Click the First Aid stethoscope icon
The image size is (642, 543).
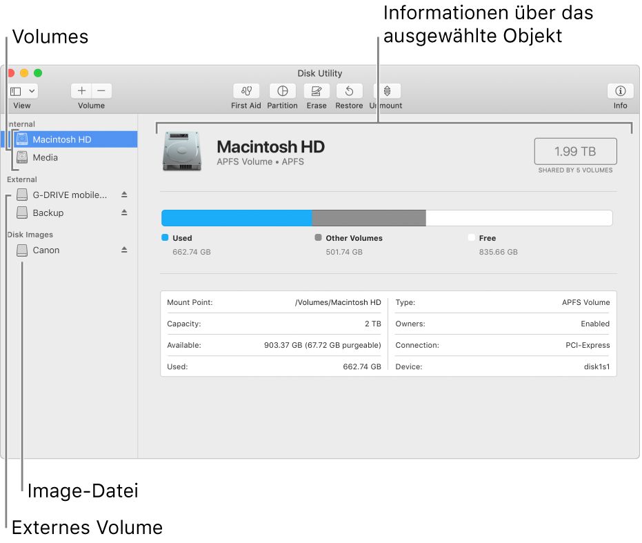point(246,91)
